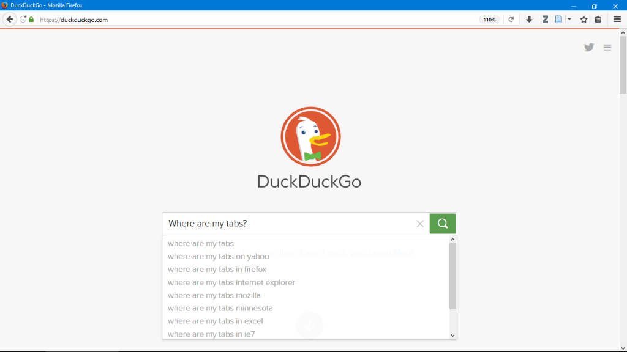Bookmark this page with the star
Screen dimensions: 627x352
coord(584,19)
